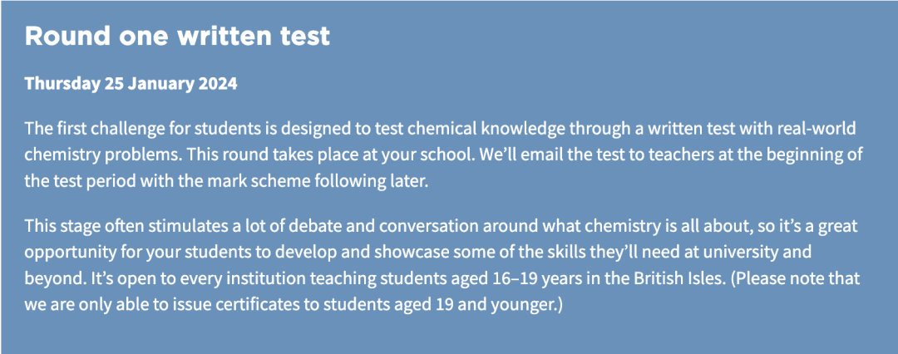Click the "Round one written test" heading
Viewport: 898px width, 354px height.
pos(177,37)
